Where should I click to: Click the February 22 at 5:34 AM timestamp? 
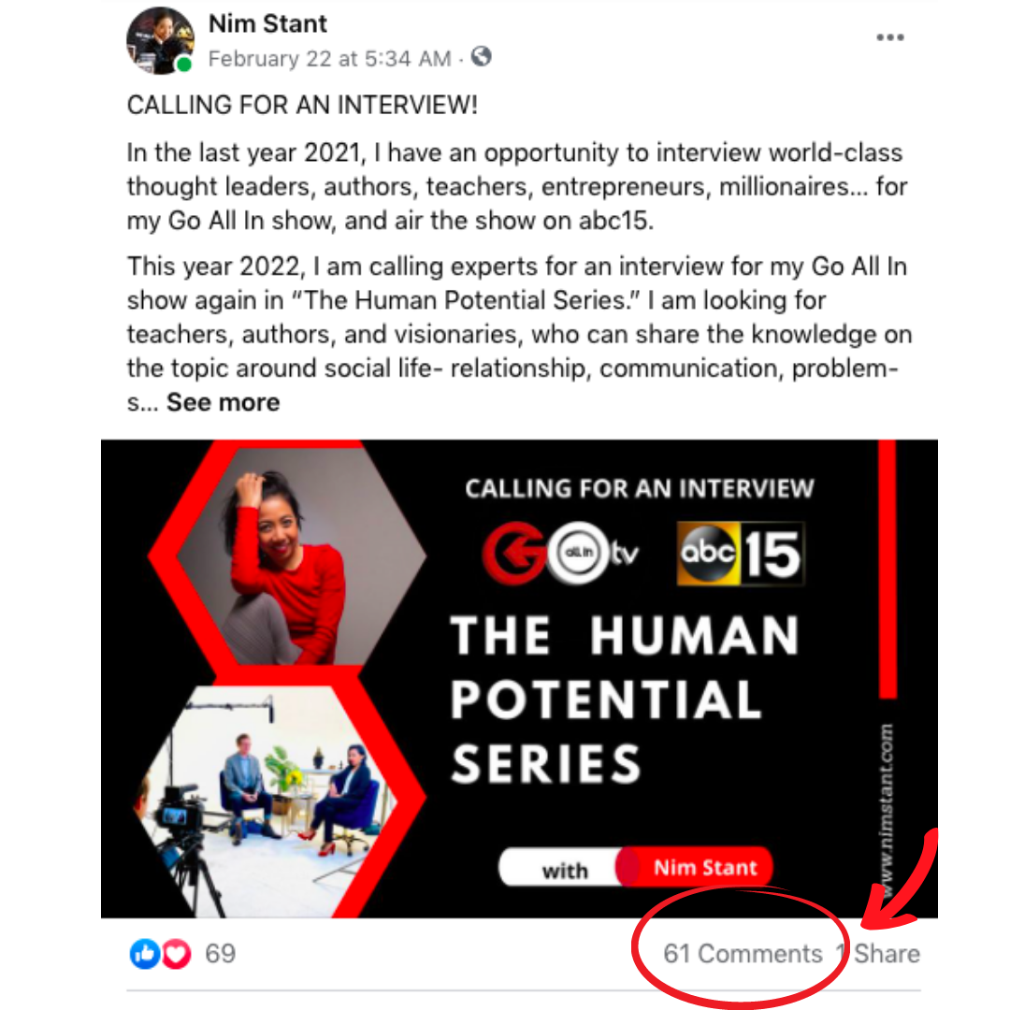pos(329,59)
